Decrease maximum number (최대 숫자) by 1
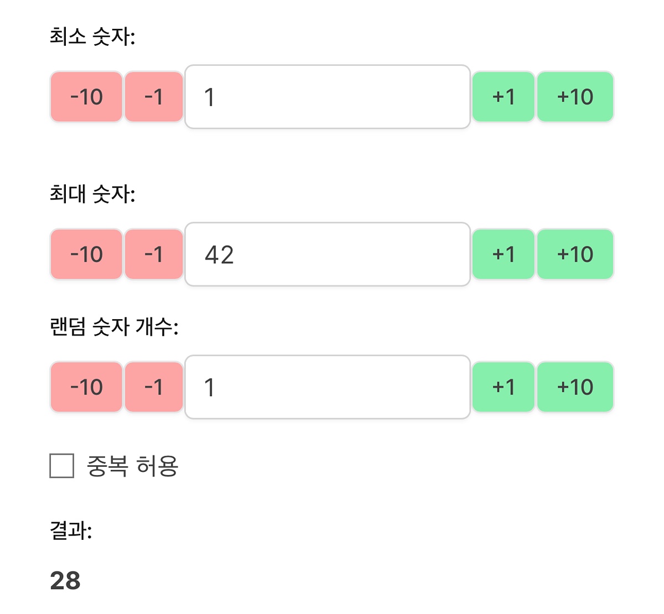 point(154,254)
